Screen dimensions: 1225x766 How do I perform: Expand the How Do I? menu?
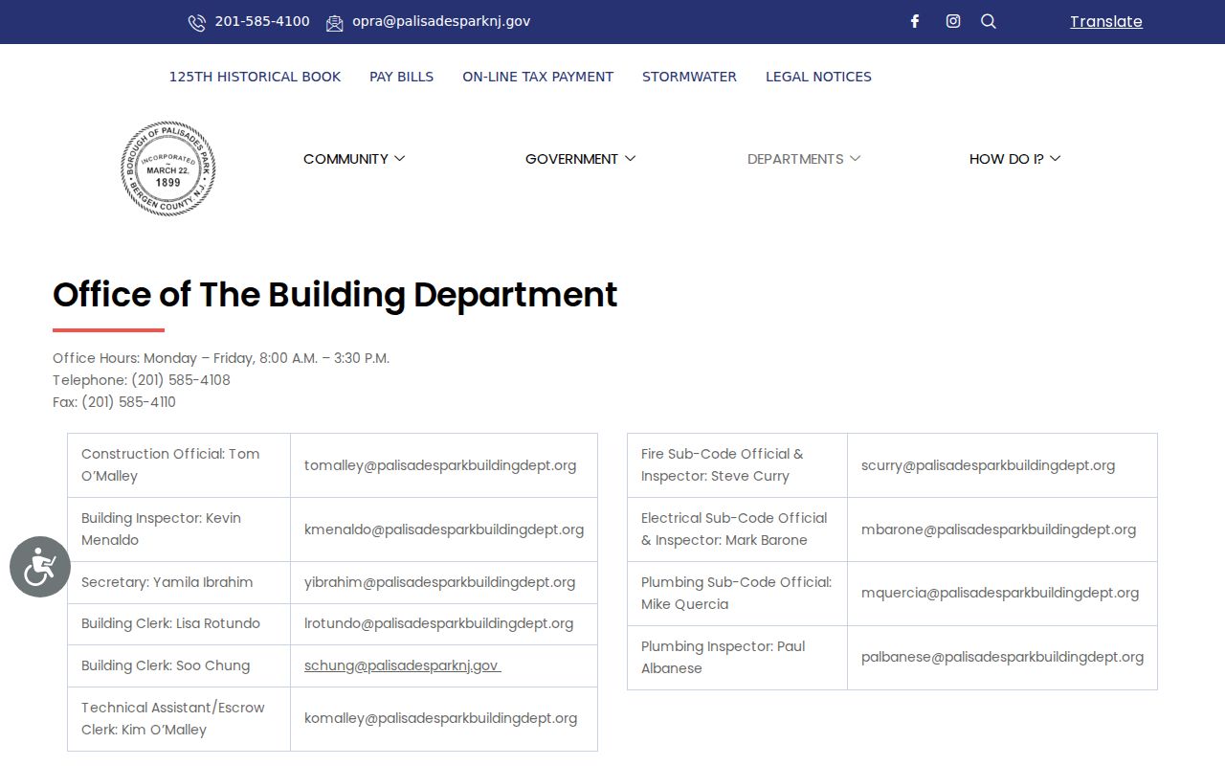(x=1014, y=159)
